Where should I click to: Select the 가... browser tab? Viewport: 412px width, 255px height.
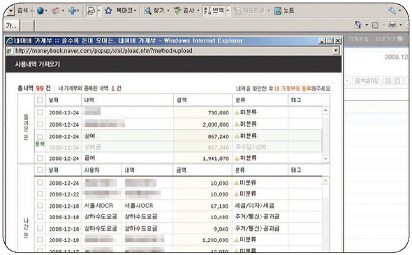click(x=12, y=25)
